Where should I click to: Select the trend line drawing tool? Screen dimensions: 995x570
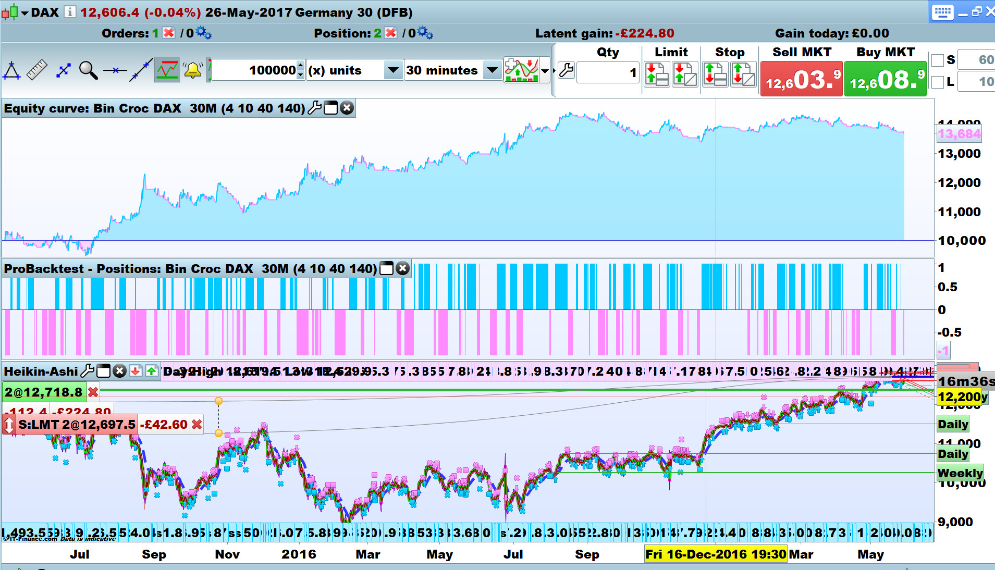141,70
